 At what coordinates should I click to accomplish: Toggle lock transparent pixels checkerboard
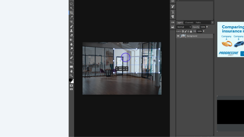tap(183, 31)
